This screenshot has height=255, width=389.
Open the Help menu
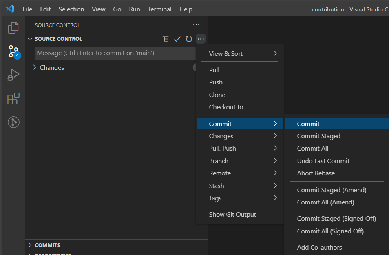(186, 9)
